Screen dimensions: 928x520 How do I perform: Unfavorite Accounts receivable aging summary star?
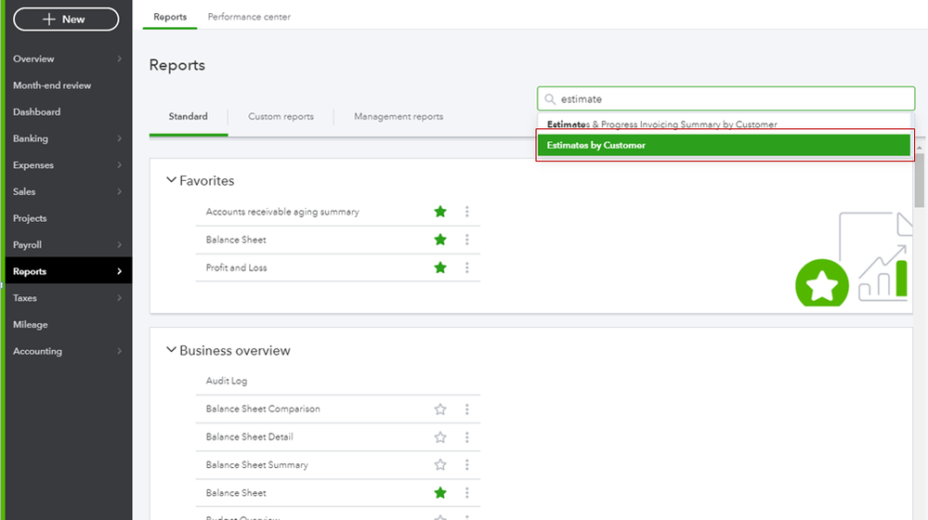[439, 212]
